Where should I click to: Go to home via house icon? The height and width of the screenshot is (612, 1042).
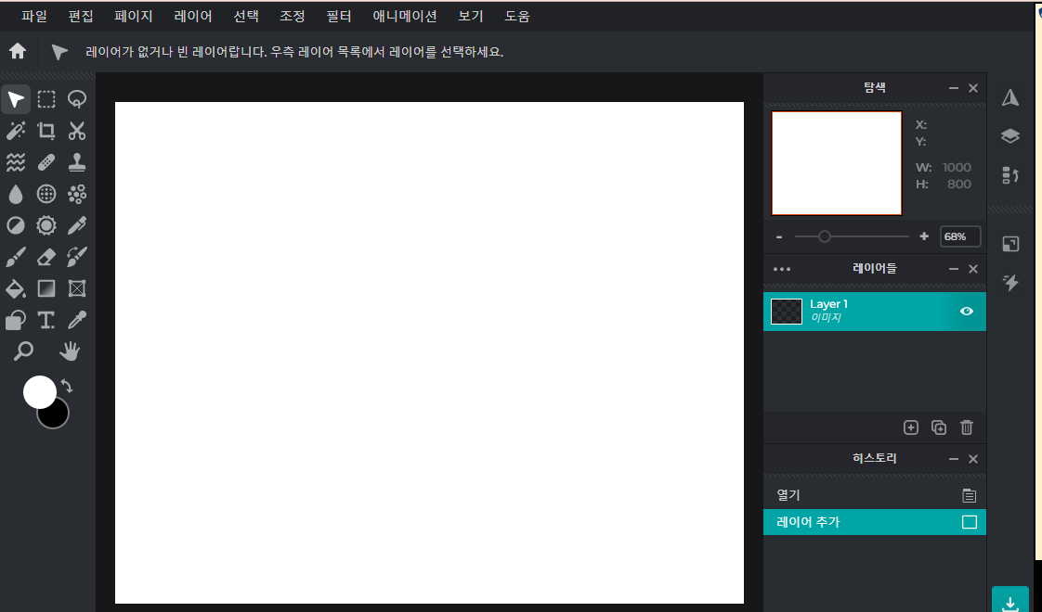point(18,51)
